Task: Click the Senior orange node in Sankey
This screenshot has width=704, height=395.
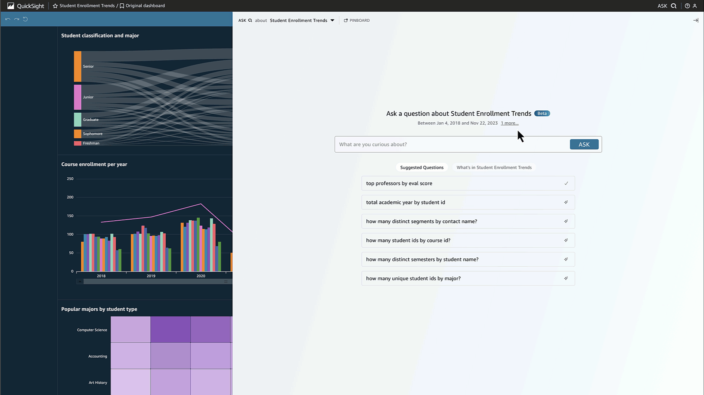Action: point(78,67)
